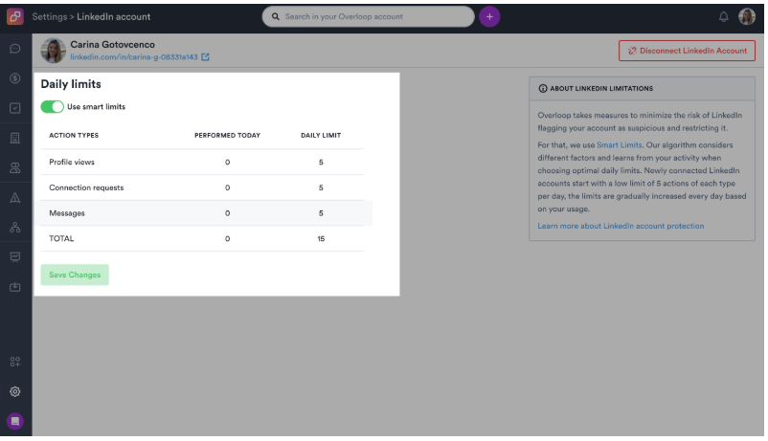Open workflows hierarchy sidebar icon
Image resolution: width=768 pixels, height=441 pixels.
(x=15, y=228)
